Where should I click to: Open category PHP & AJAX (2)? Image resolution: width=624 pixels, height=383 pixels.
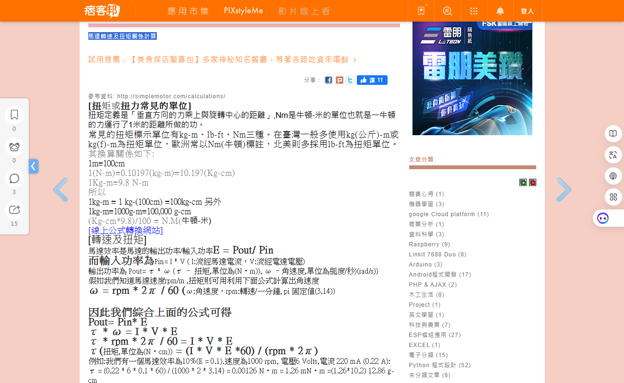click(433, 285)
